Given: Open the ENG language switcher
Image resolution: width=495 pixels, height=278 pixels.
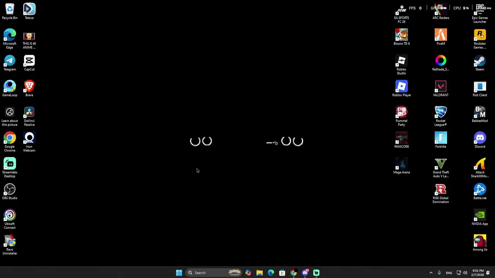Looking at the screenshot, I should (449, 273).
